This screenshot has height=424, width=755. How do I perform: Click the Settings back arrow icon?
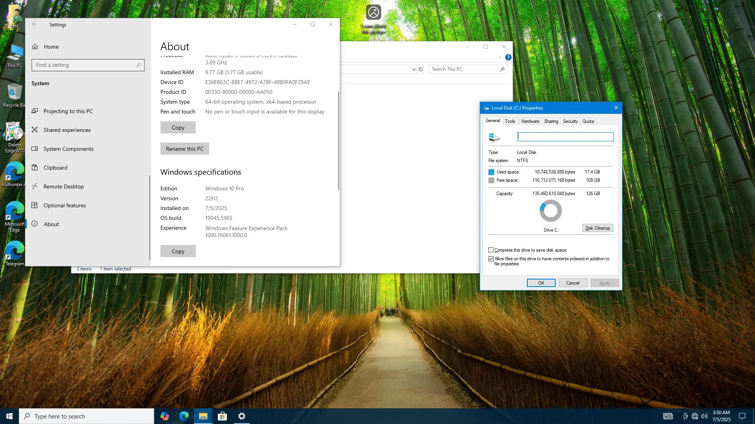pos(35,24)
